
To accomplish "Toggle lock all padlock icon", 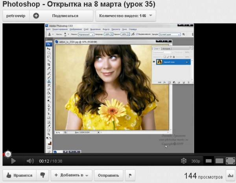I will (174, 57).
